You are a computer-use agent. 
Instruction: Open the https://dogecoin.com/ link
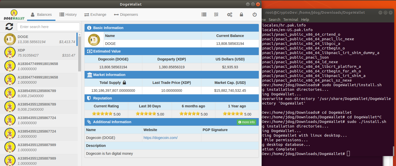(160, 138)
